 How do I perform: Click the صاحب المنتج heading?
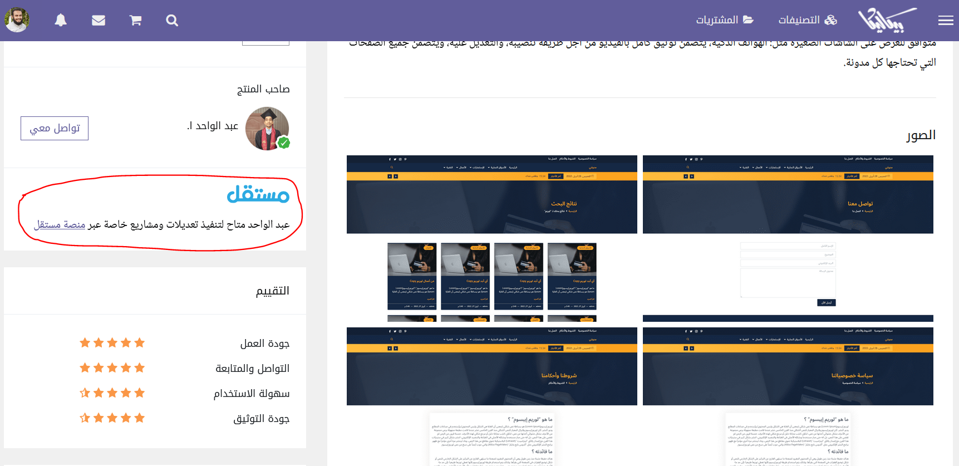click(263, 89)
